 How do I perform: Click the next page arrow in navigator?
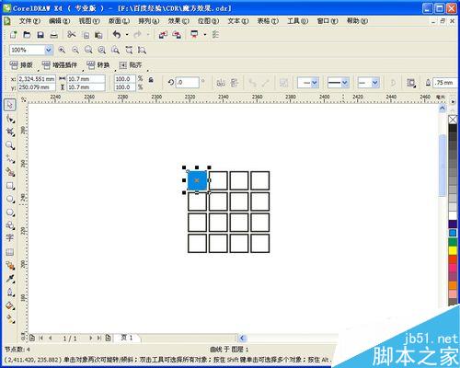click(x=90, y=338)
